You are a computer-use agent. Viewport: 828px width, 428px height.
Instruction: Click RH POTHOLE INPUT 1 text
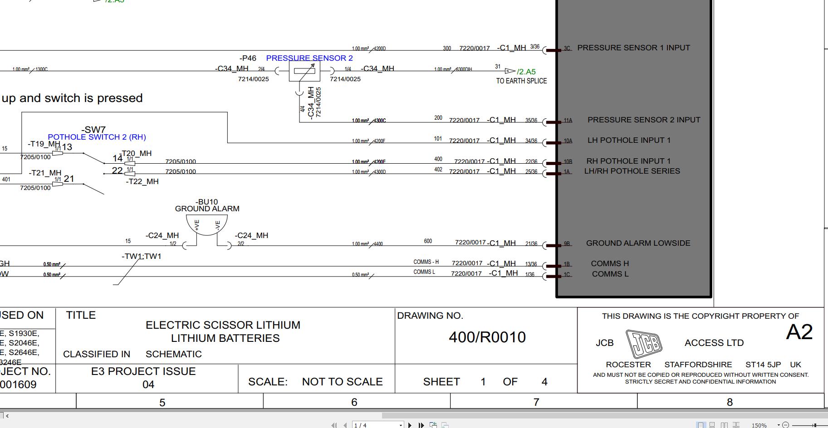(628, 161)
